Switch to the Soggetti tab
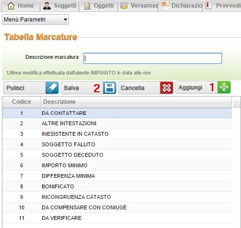Screen dimensions: 241x228 [x=59, y=6]
